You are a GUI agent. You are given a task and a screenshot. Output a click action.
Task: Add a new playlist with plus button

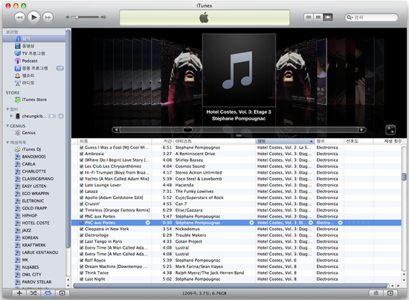coord(19,293)
